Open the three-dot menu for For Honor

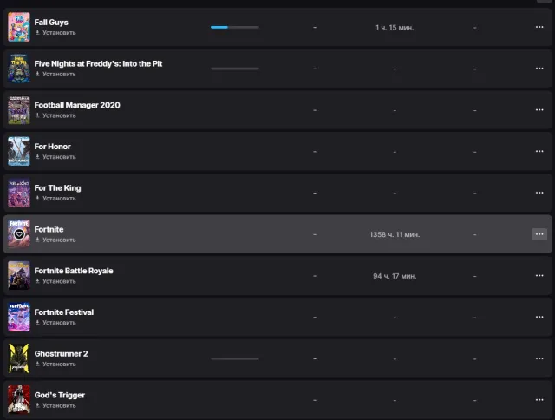(539, 151)
